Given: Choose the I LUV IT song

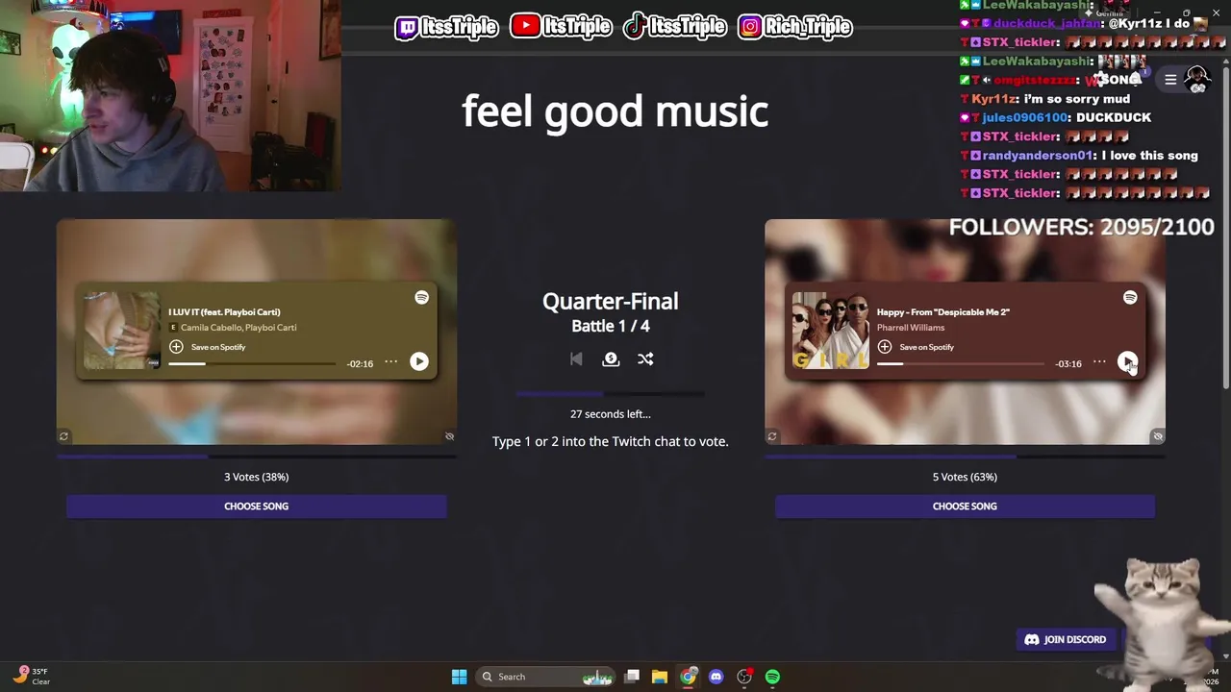Looking at the screenshot, I should [x=256, y=507].
